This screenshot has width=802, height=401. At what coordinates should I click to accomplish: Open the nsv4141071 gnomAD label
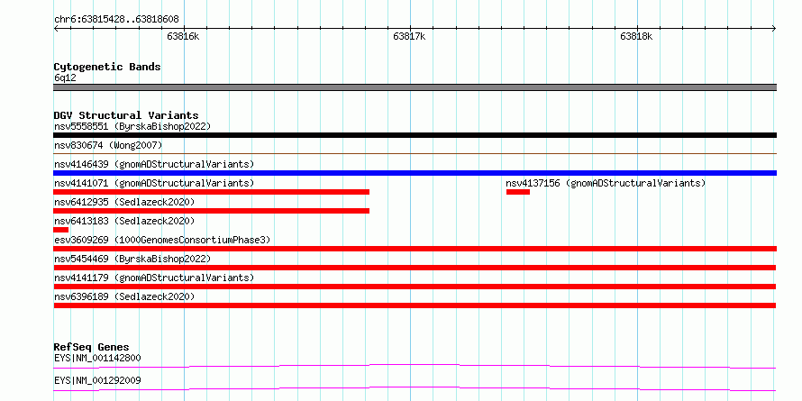click(154, 183)
